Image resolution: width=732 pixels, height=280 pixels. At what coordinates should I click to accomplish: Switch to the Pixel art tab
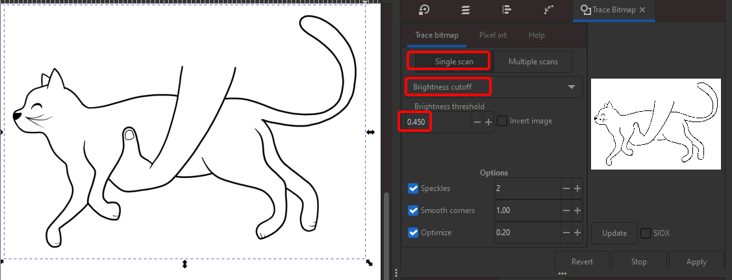(x=492, y=35)
